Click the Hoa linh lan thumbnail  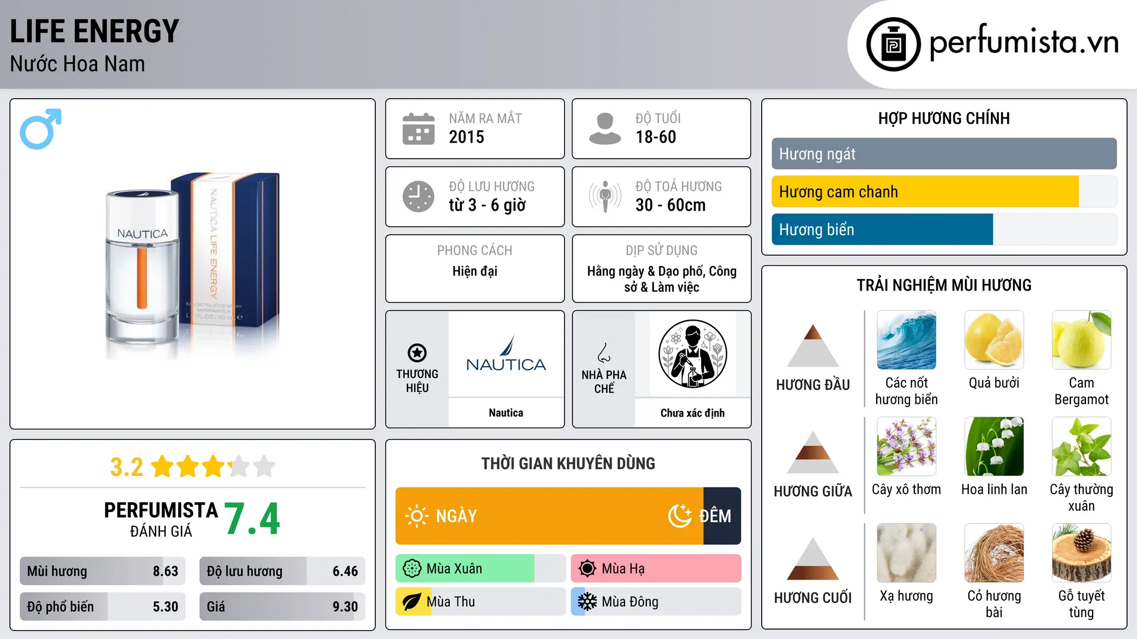click(994, 447)
